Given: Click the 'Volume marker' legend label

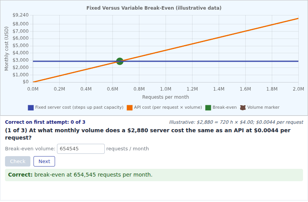Looking at the screenshot, I should click(x=263, y=108).
